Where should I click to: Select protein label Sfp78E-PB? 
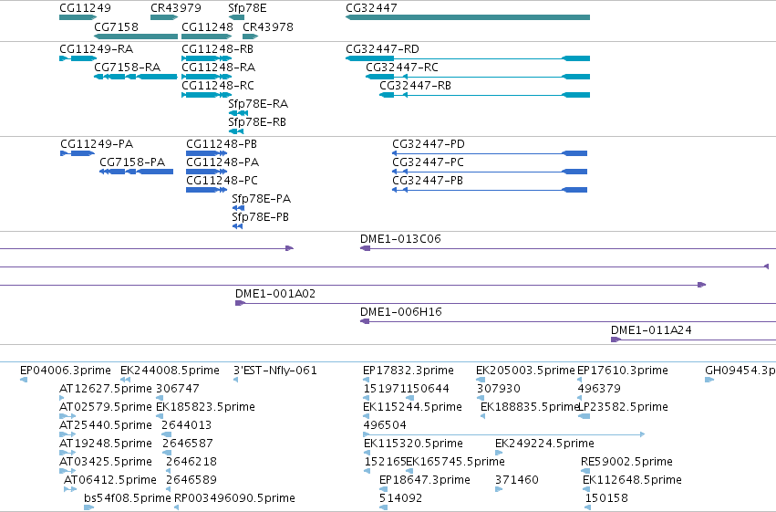click(x=260, y=217)
